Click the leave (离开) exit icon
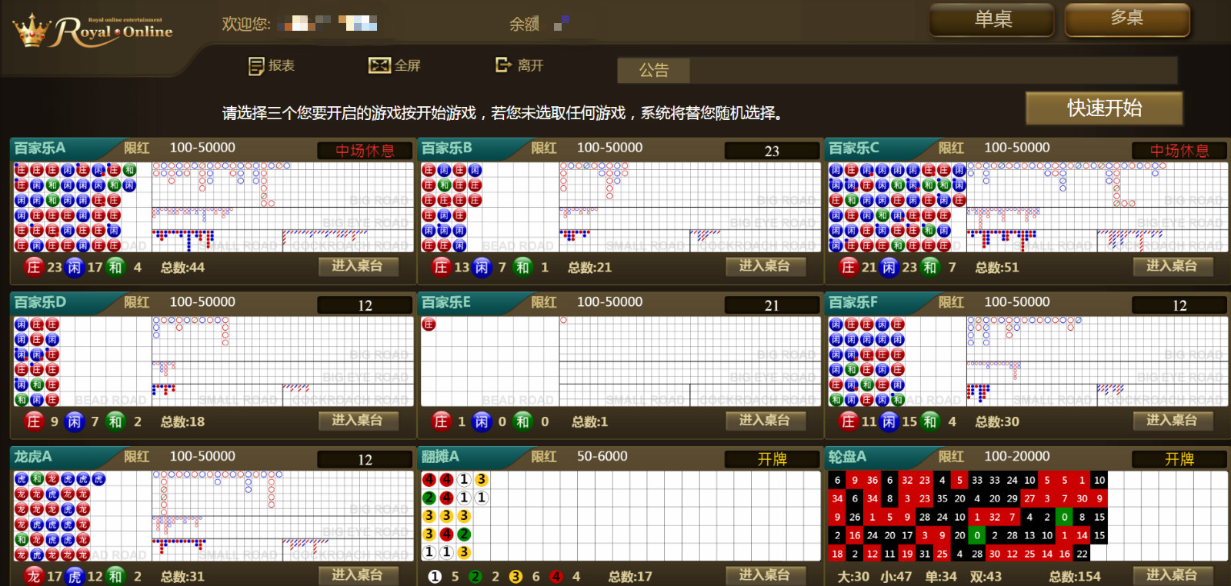 [503, 65]
